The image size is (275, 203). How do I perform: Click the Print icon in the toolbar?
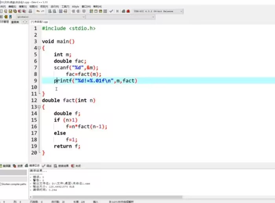[x=29, y=12]
